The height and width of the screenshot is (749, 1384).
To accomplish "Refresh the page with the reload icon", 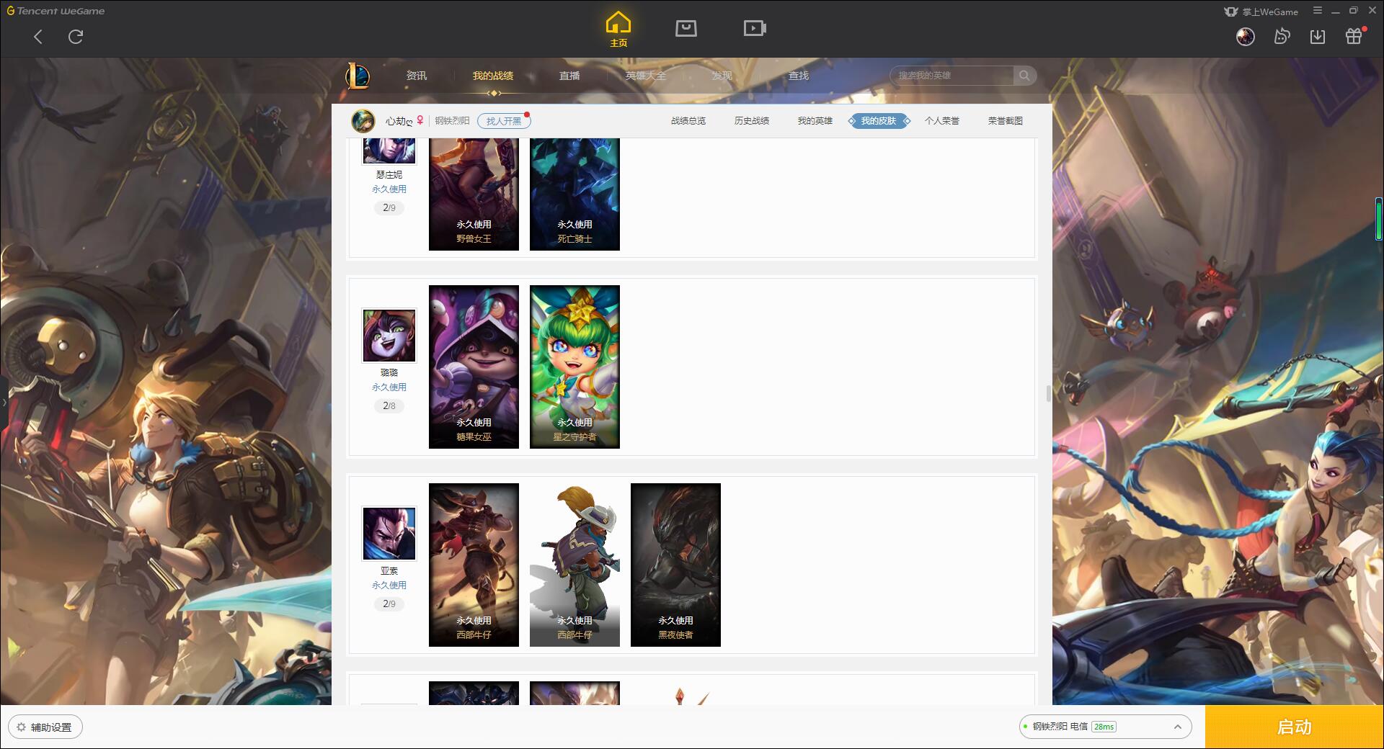I will click(x=76, y=37).
